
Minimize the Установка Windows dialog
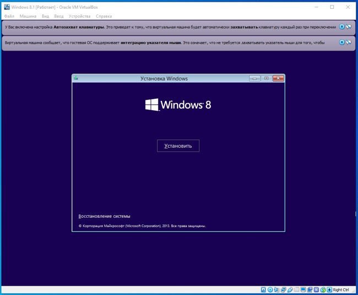tap(254, 78)
